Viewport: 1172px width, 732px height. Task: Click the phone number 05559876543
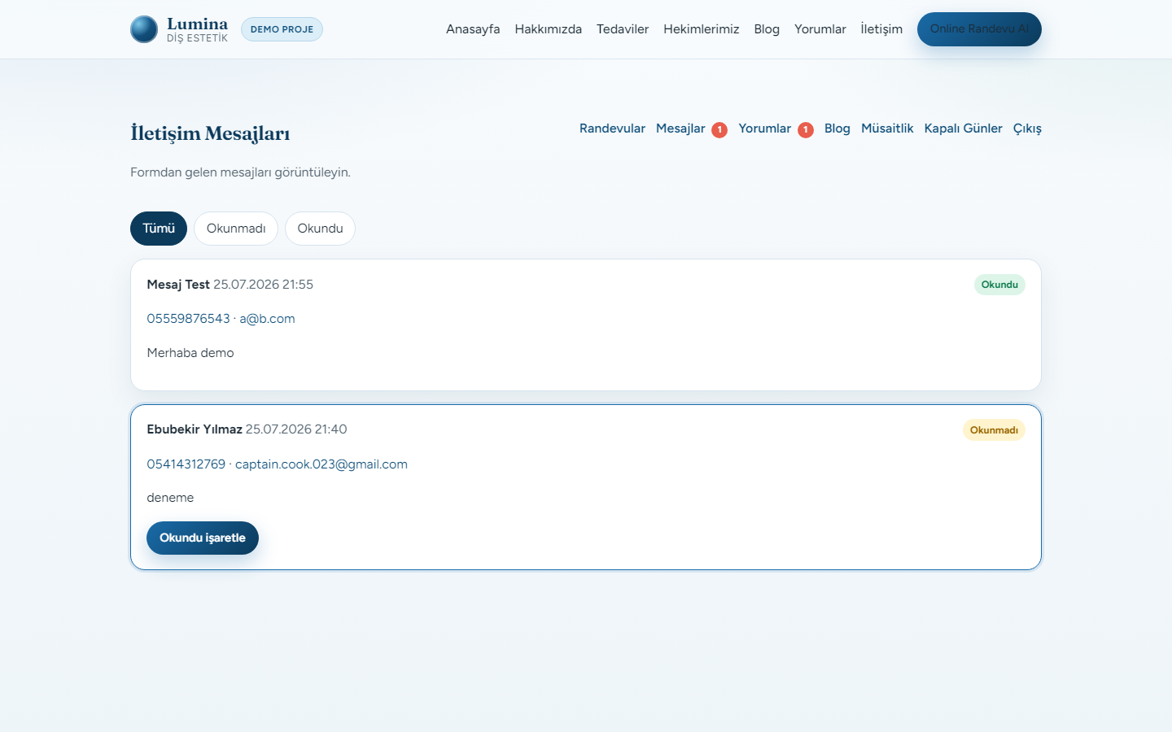188,319
